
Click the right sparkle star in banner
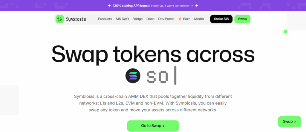(197, 6)
